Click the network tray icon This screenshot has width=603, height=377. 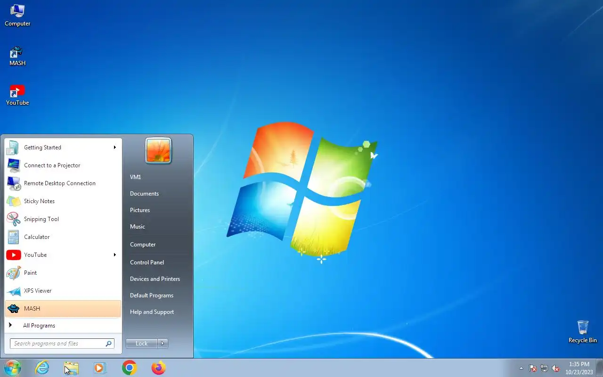tap(544, 368)
